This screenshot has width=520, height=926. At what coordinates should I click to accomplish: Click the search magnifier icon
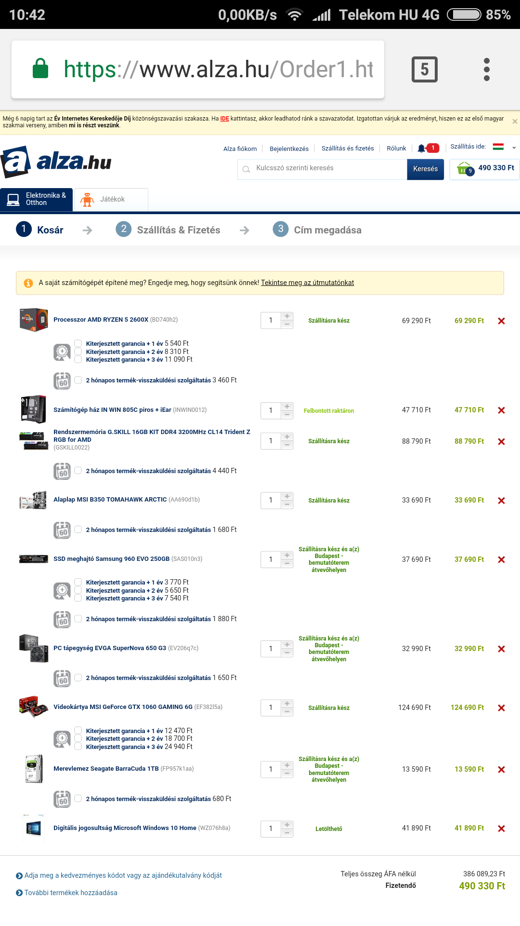click(246, 169)
